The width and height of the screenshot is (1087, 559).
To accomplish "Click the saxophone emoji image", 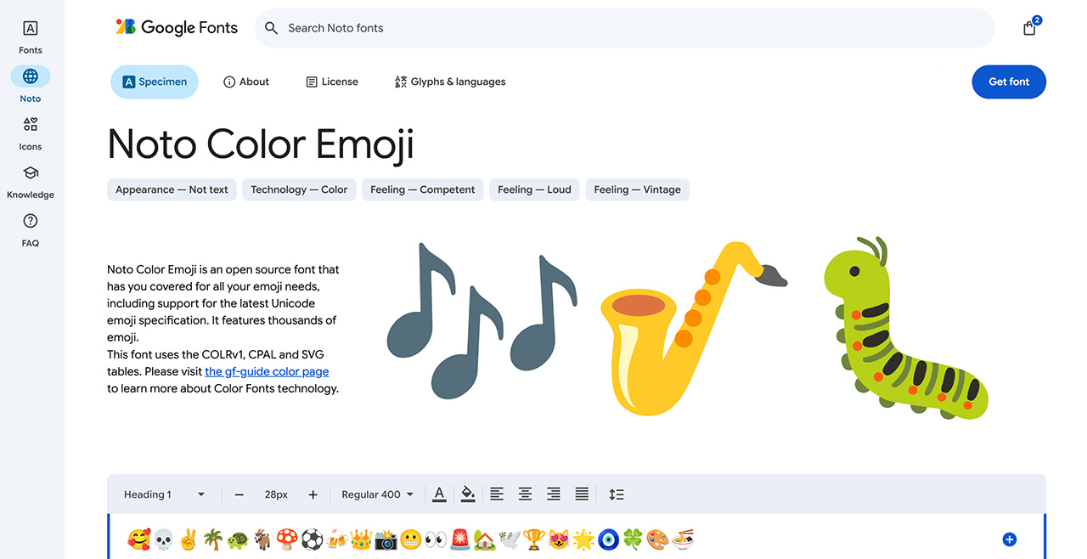I will click(x=693, y=328).
